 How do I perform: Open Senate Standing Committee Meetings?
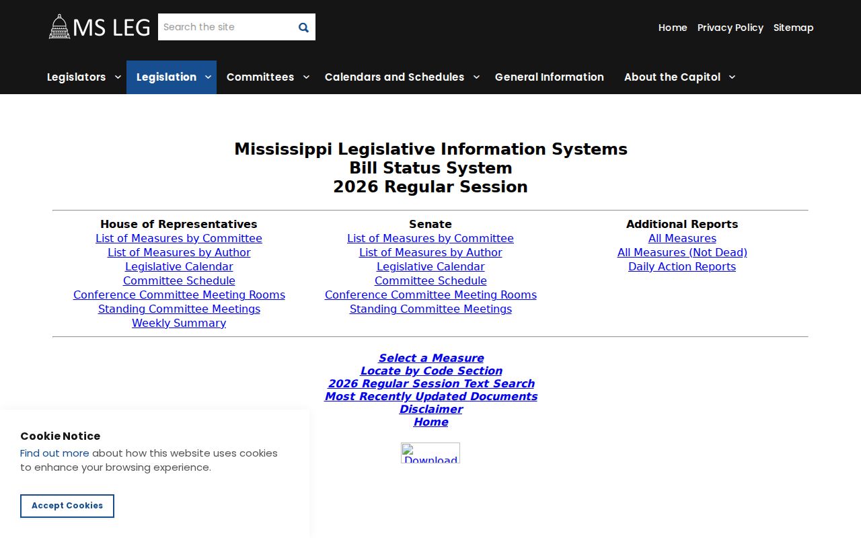(x=430, y=309)
